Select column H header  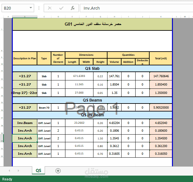114,17
